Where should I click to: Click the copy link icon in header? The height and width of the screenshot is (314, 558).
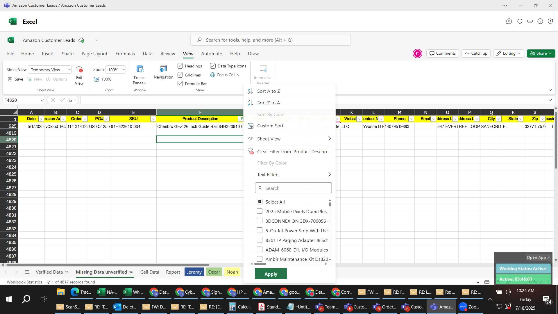(x=530, y=21)
